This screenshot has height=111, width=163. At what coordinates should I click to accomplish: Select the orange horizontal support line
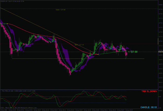coord(78,59)
